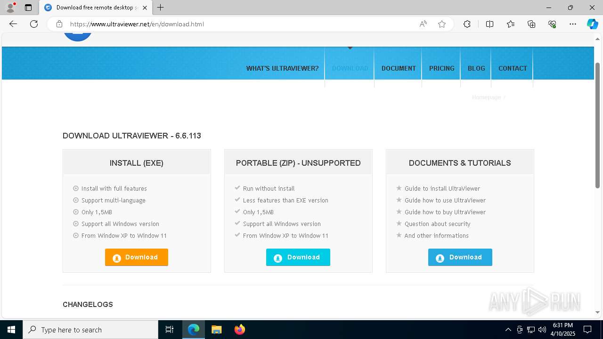This screenshot has height=339, width=603.
Task: Close the UltraViewer download tab
Action: [x=145, y=8]
